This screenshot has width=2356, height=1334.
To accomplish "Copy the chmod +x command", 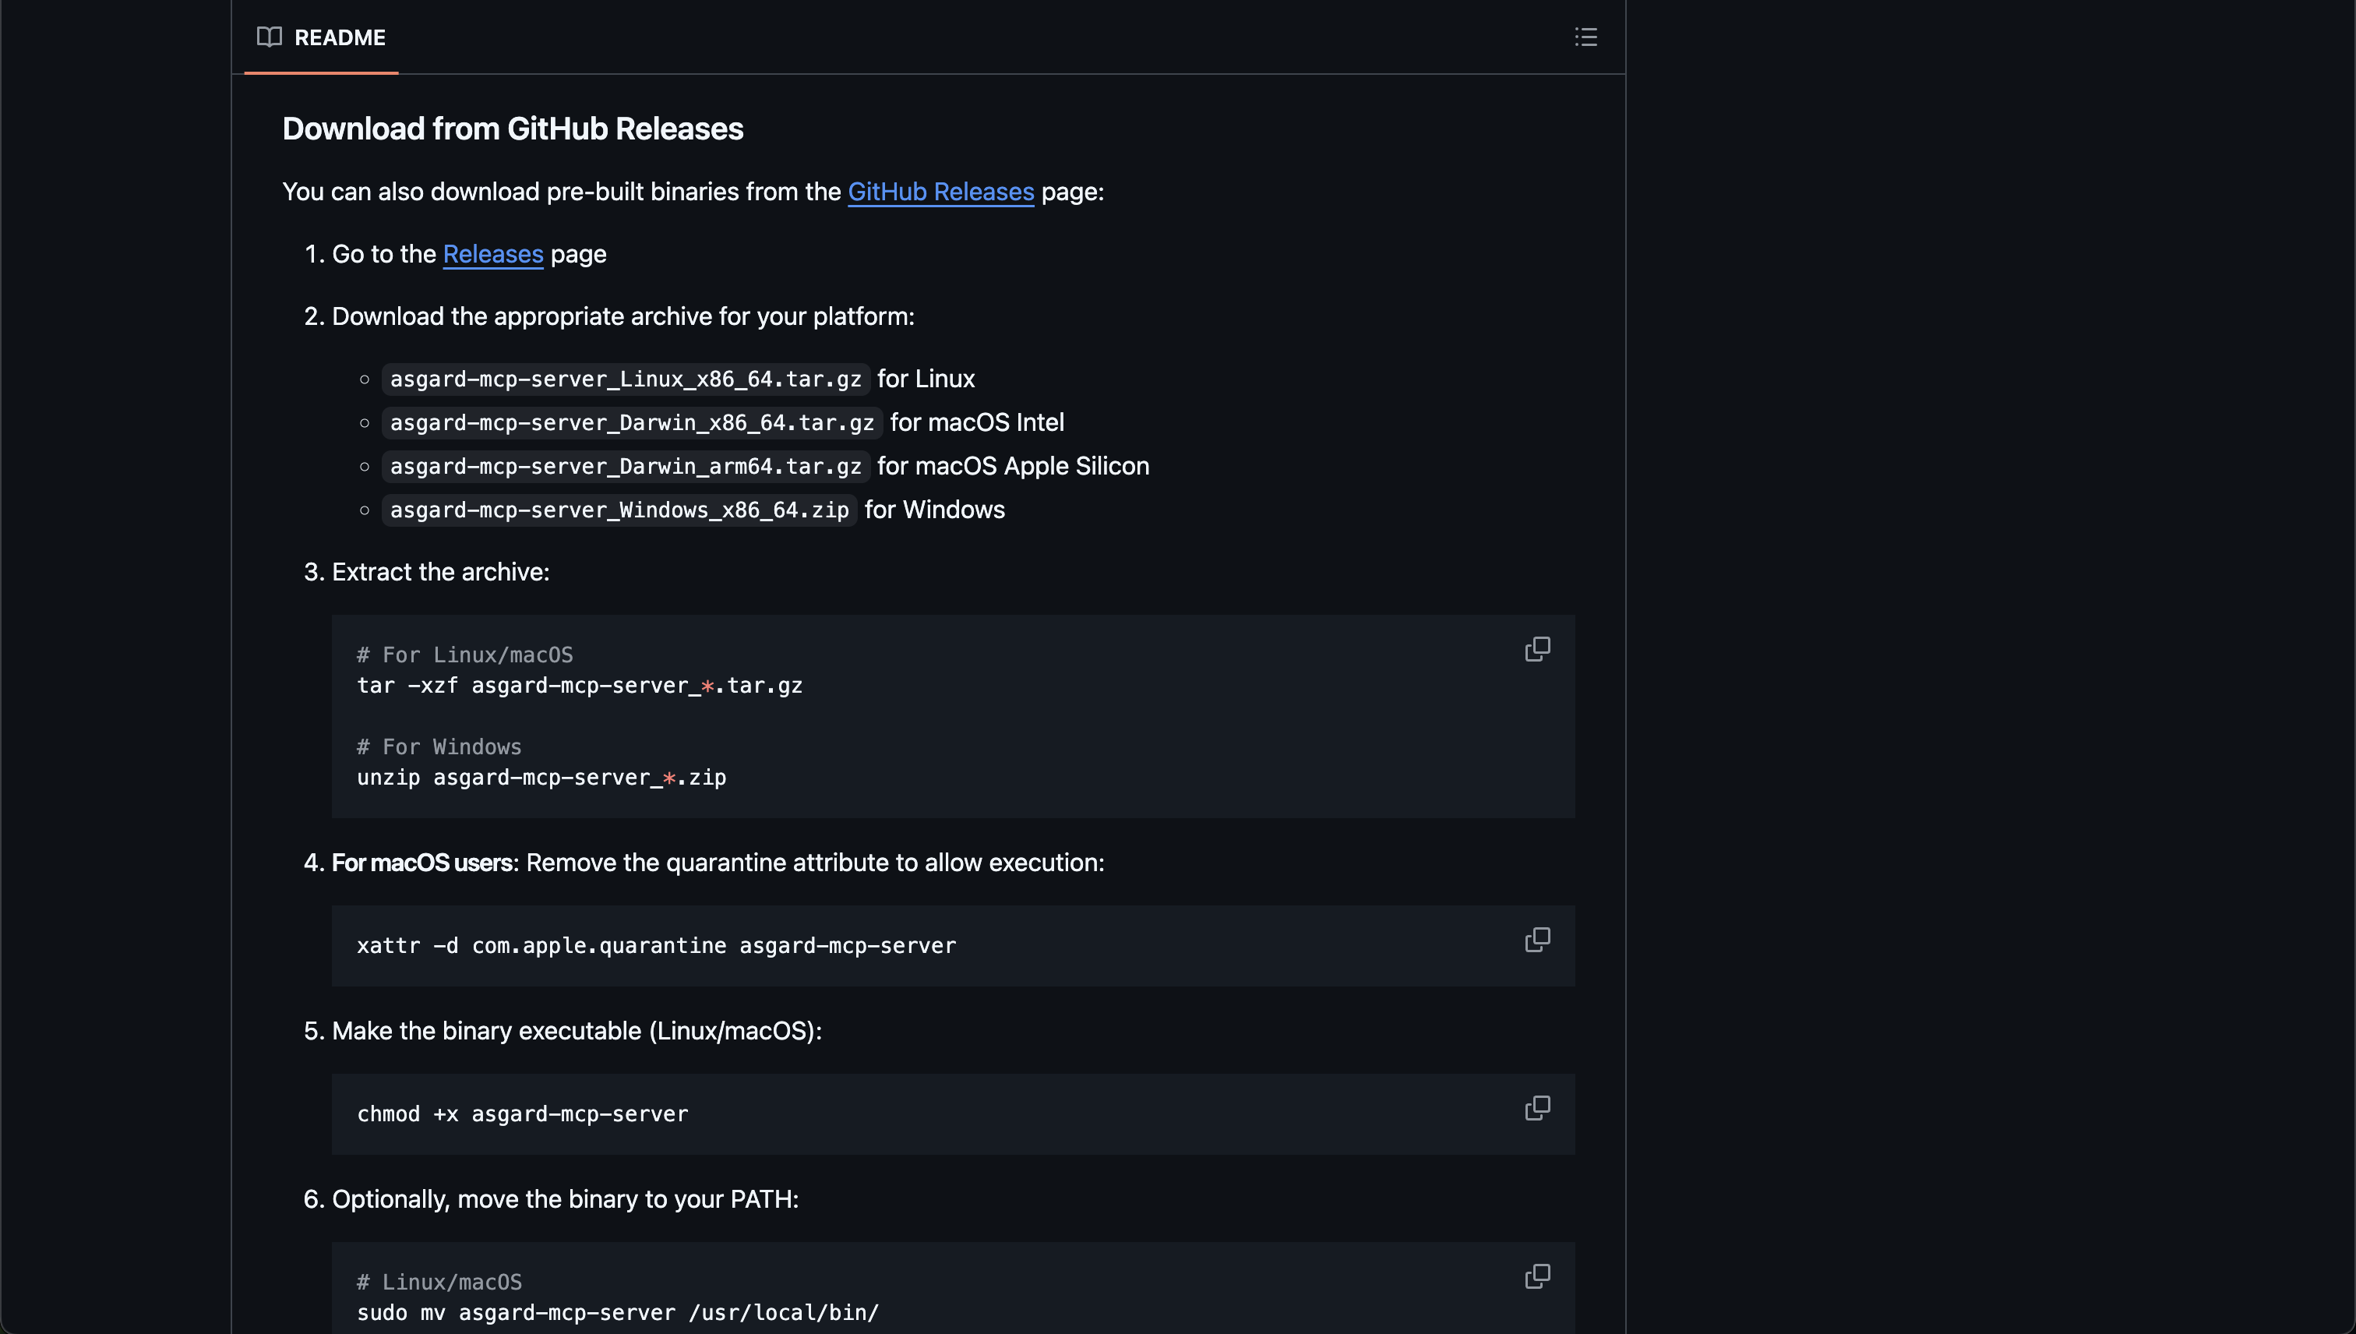I will pyautogui.click(x=1537, y=1108).
